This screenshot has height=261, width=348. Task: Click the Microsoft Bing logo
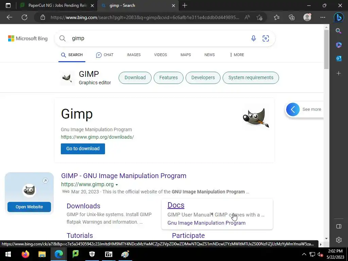coord(28,38)
